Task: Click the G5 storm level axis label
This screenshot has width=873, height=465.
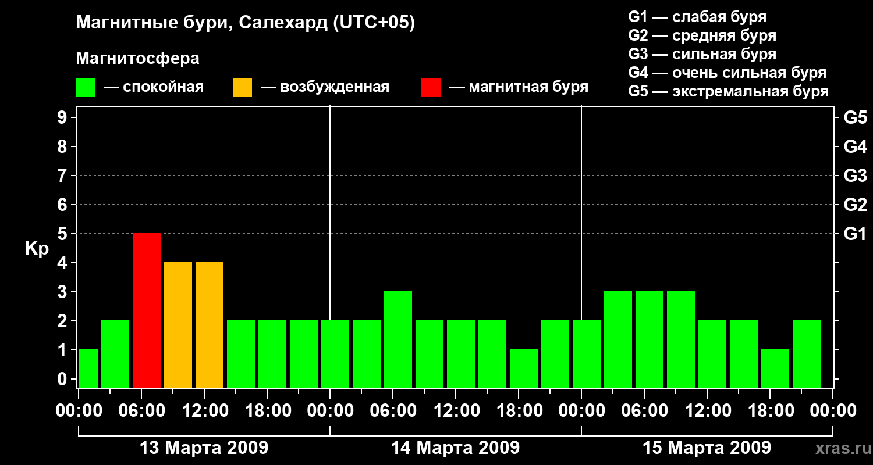Action: click(855, 118)
